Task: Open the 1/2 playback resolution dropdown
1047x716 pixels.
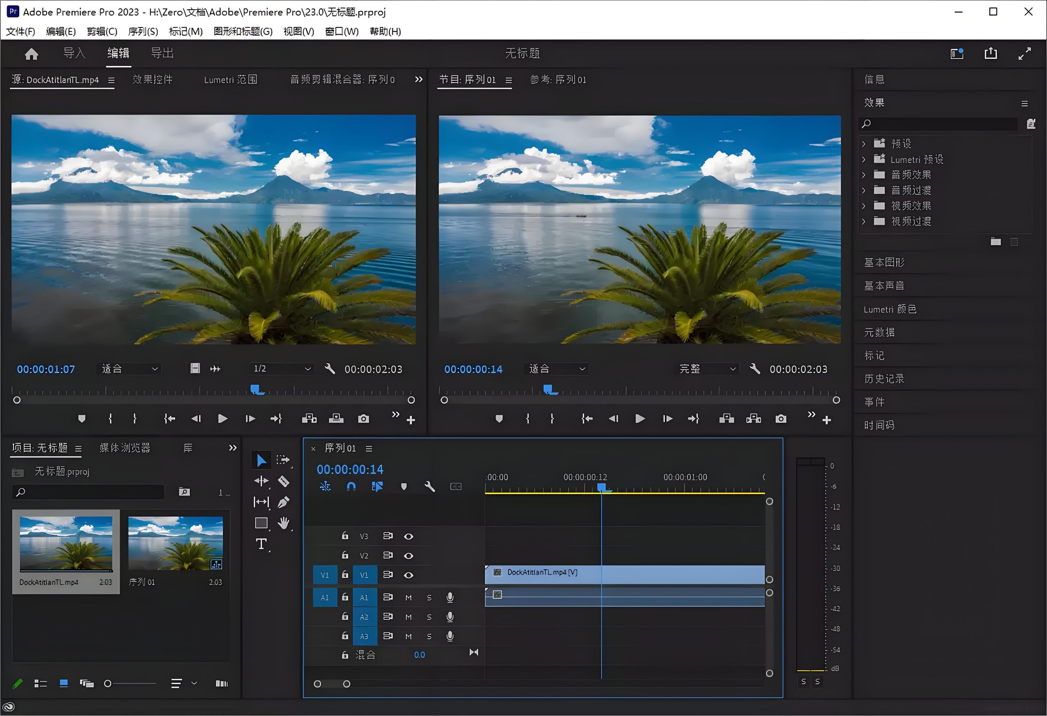Action: pos(281,368)
